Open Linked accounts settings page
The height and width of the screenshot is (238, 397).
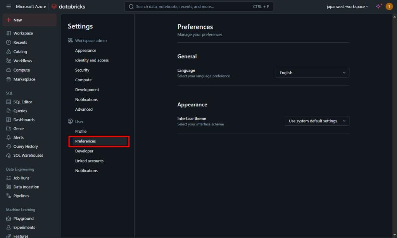tap(89, 161)
